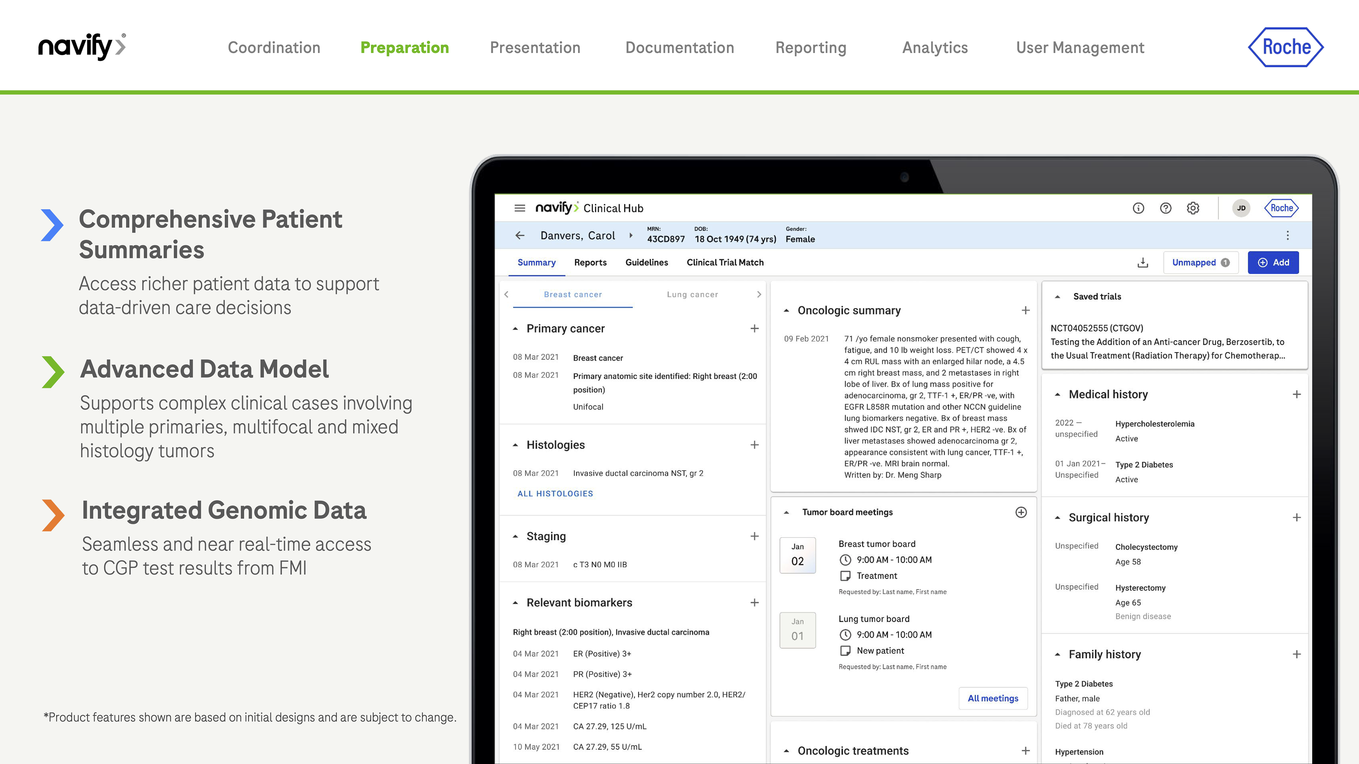Go to Preparation in top navigation

tap(404, 47)
